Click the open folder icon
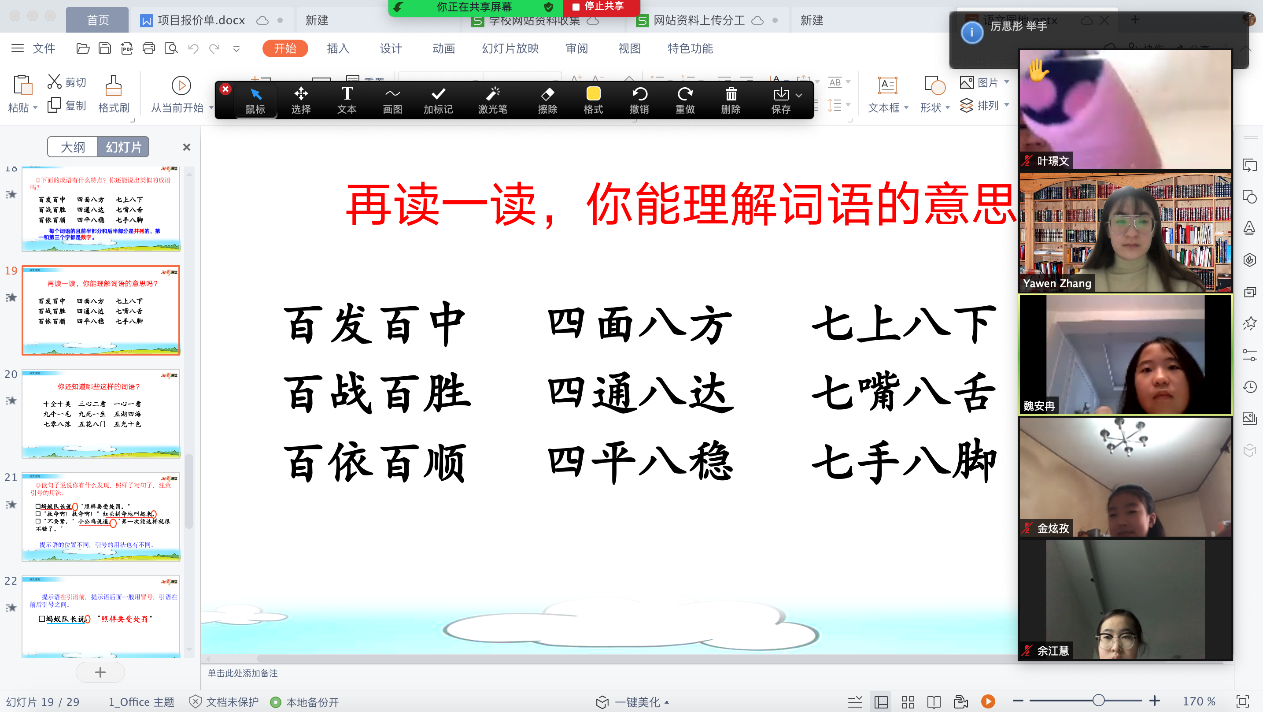 (83, 48)
